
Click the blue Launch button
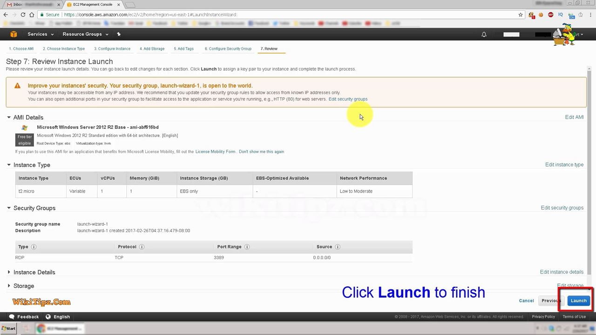click(579, 301)
